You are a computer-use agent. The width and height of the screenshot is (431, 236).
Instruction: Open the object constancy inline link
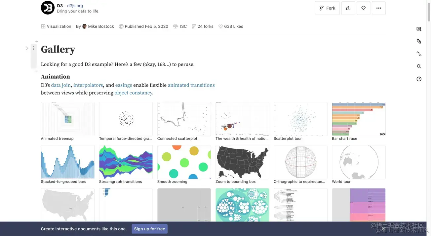[133, 93]
